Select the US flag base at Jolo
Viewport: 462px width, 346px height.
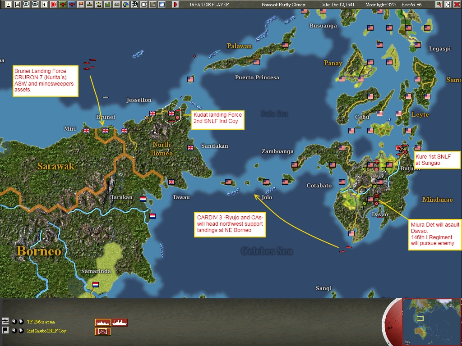pos(266,182)
